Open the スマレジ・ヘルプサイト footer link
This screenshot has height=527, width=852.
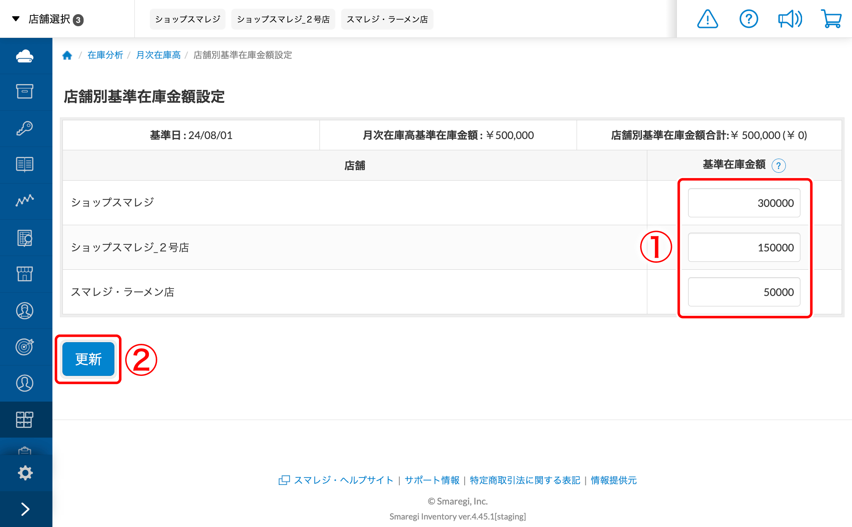[343, 480]
